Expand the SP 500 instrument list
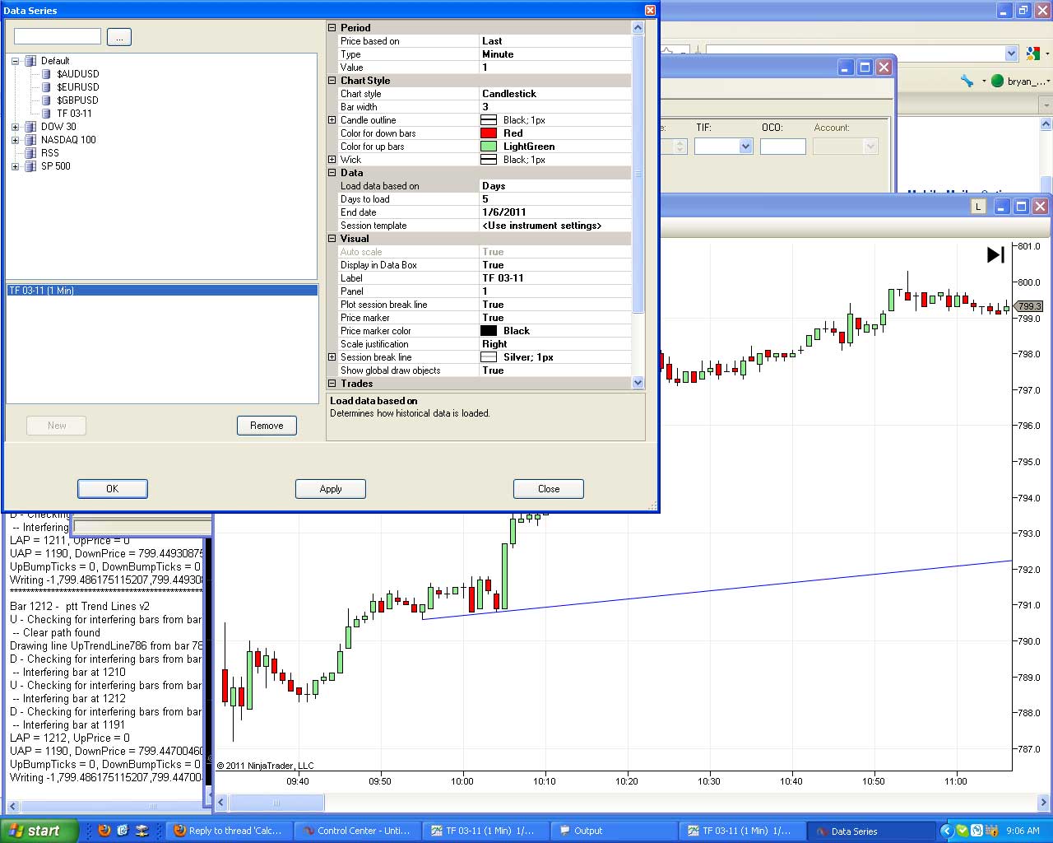The height and width of the screenshot is (843, 1053). click(16, 166)
